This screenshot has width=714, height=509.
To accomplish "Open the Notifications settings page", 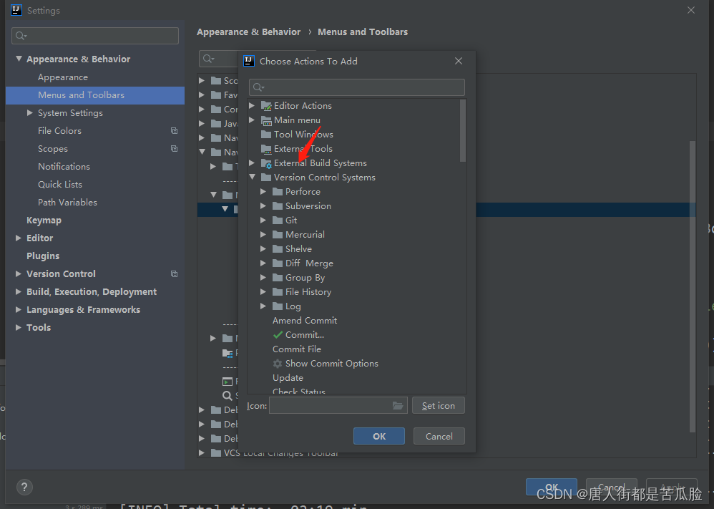I will click(x=64, y=167).
